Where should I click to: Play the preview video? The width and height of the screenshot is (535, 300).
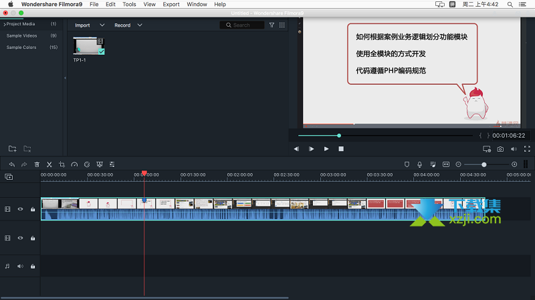click(326, 149)
